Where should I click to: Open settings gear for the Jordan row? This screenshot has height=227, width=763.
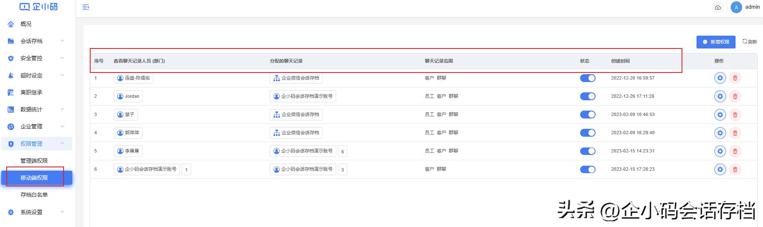point(720,97)
